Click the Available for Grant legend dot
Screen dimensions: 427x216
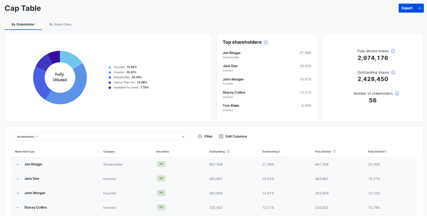tap(110, 88)
